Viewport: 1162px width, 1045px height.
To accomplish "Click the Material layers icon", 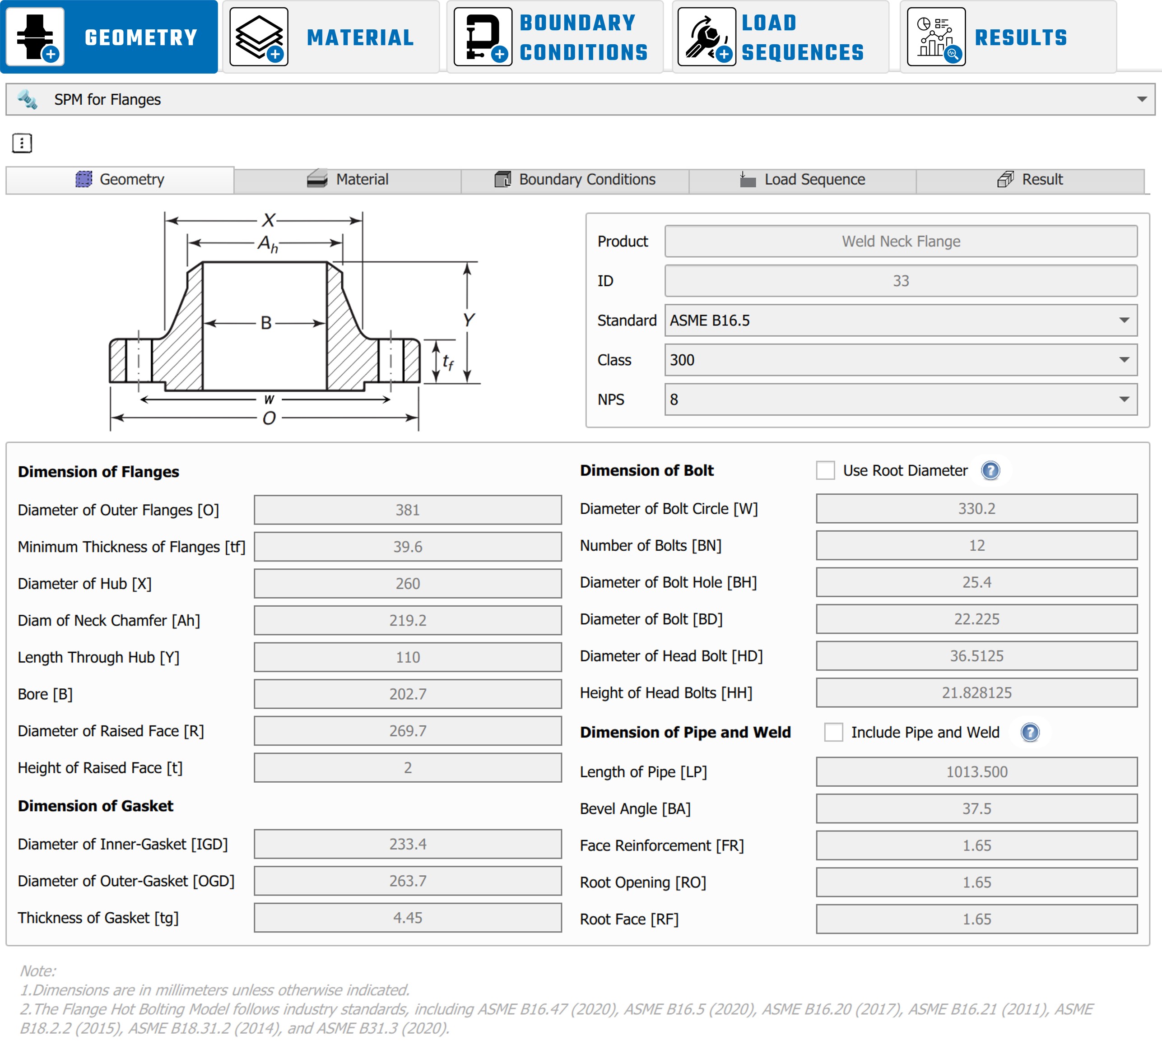I will pyautogui.click(x=259, y=37).
